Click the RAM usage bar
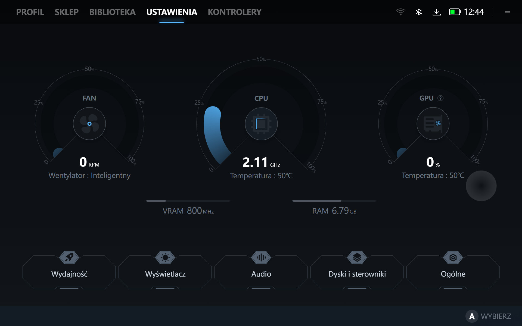The image size is (522, 326). 334,201
